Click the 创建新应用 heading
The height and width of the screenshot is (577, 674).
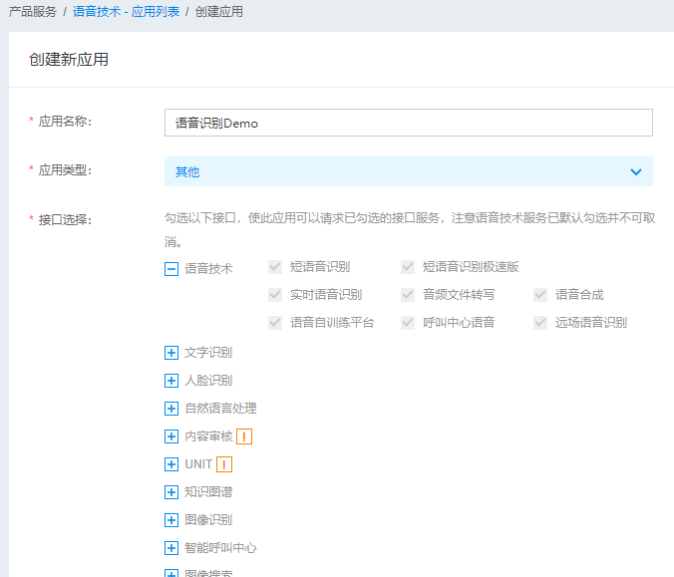pos(69,59)
